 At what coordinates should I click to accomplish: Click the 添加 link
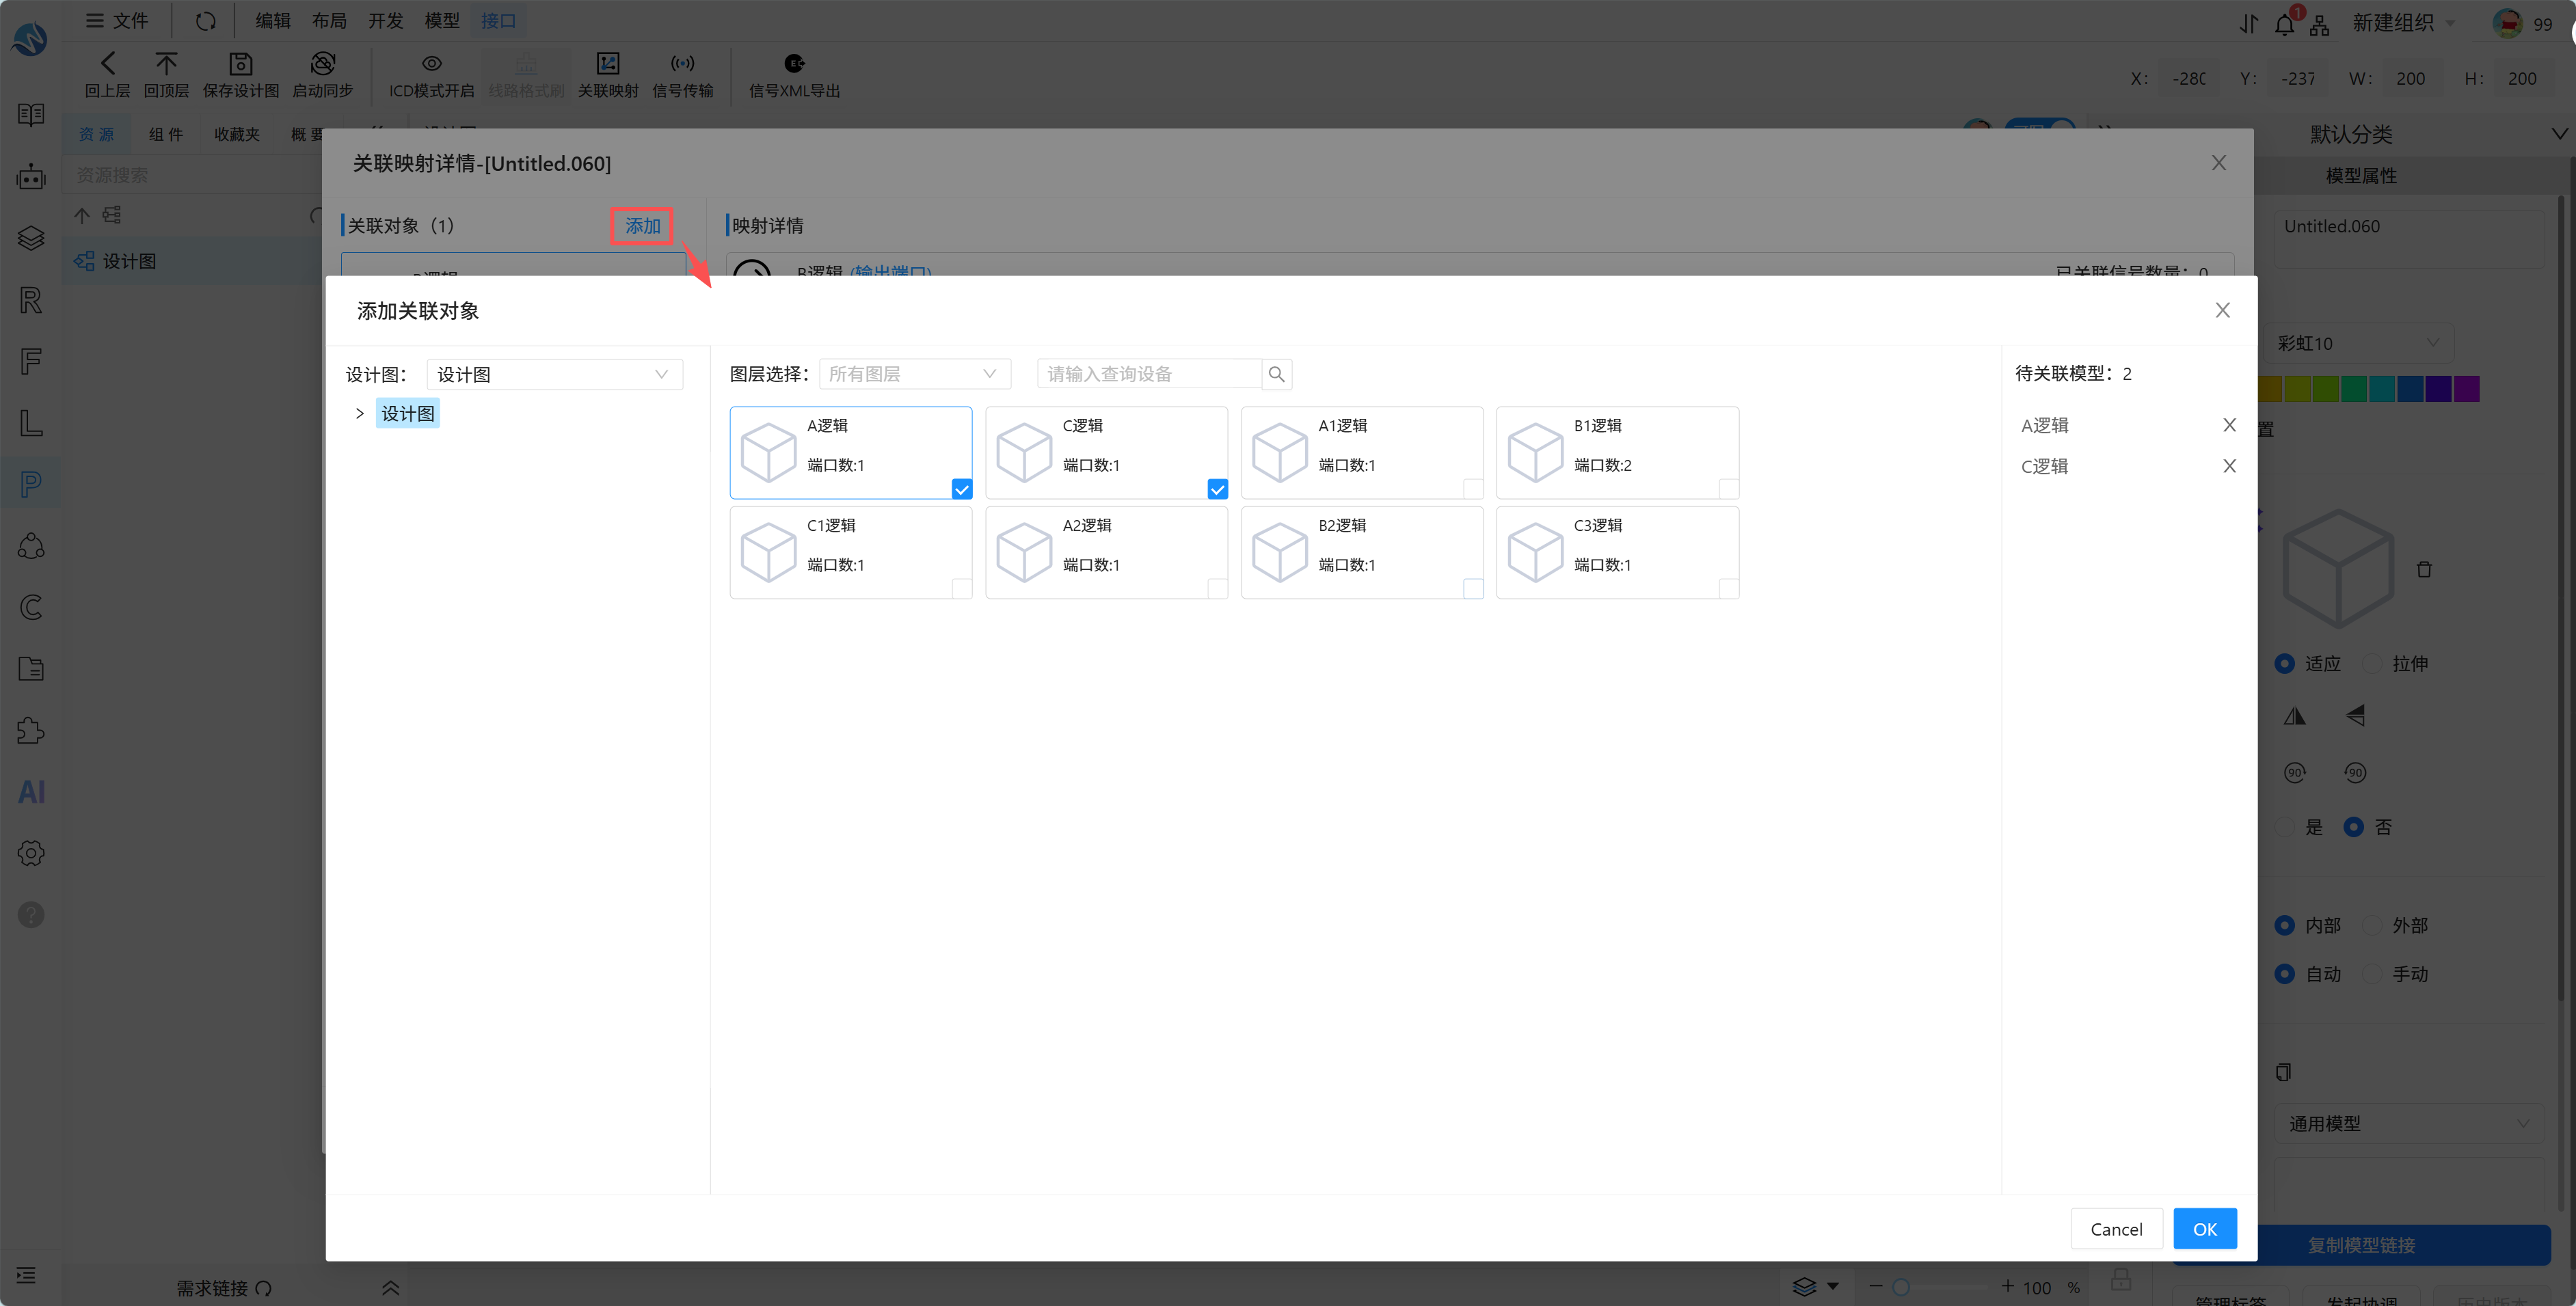point(642,226)
